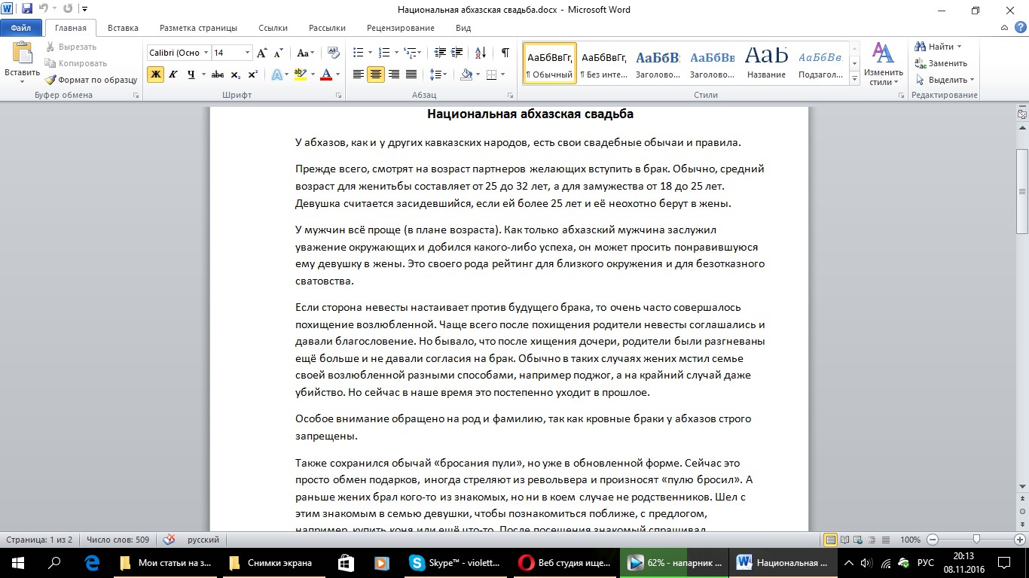Switch to Web Layout view
The width and height of the screenshot is (1029, 578).
point(858,540)
